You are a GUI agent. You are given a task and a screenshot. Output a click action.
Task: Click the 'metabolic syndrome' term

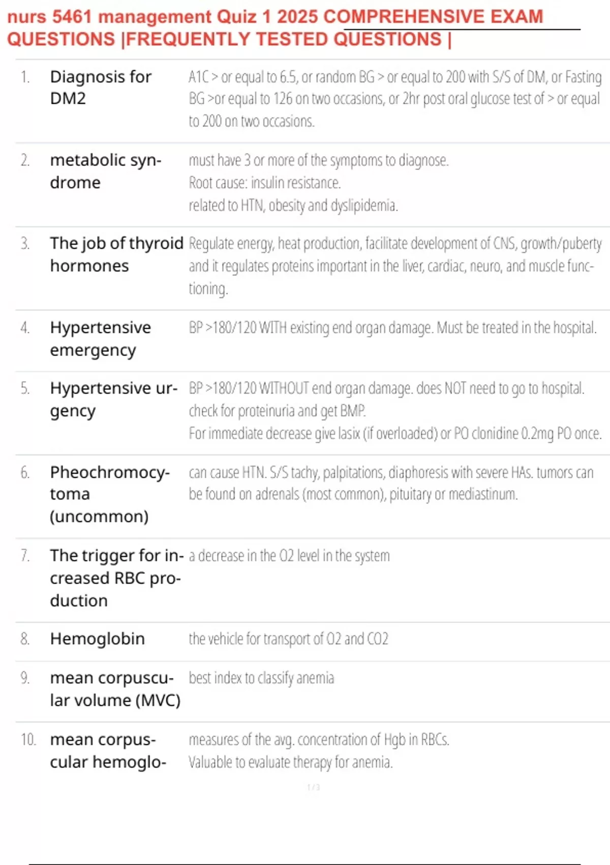pyautogui.click(x=105, y=171)
